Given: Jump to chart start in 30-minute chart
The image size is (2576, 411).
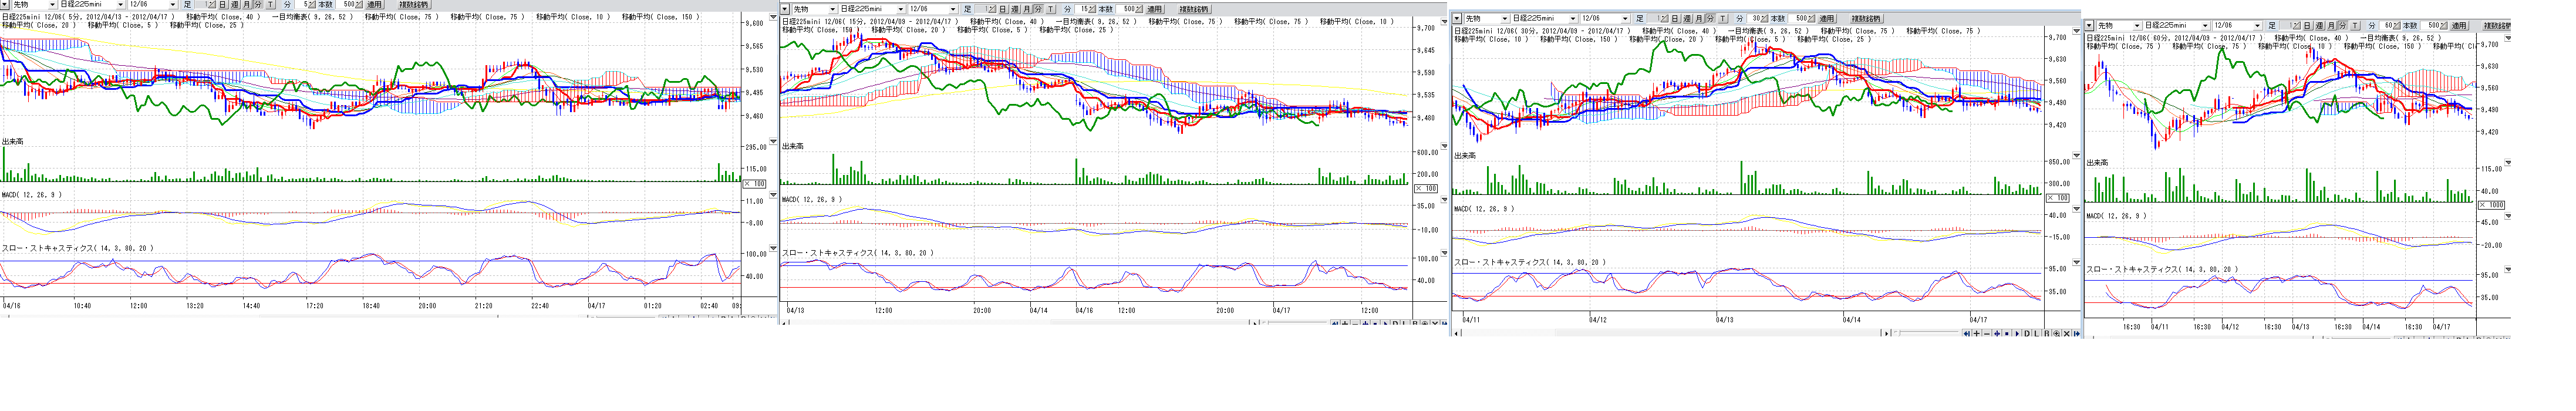Looking at the screenshot, I should pos(1966,334).
